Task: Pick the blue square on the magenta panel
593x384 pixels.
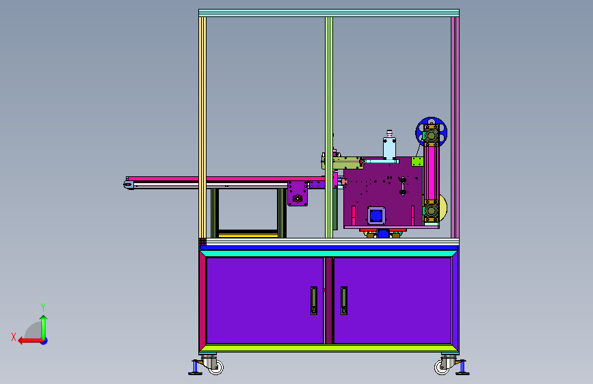Action: 376,216
